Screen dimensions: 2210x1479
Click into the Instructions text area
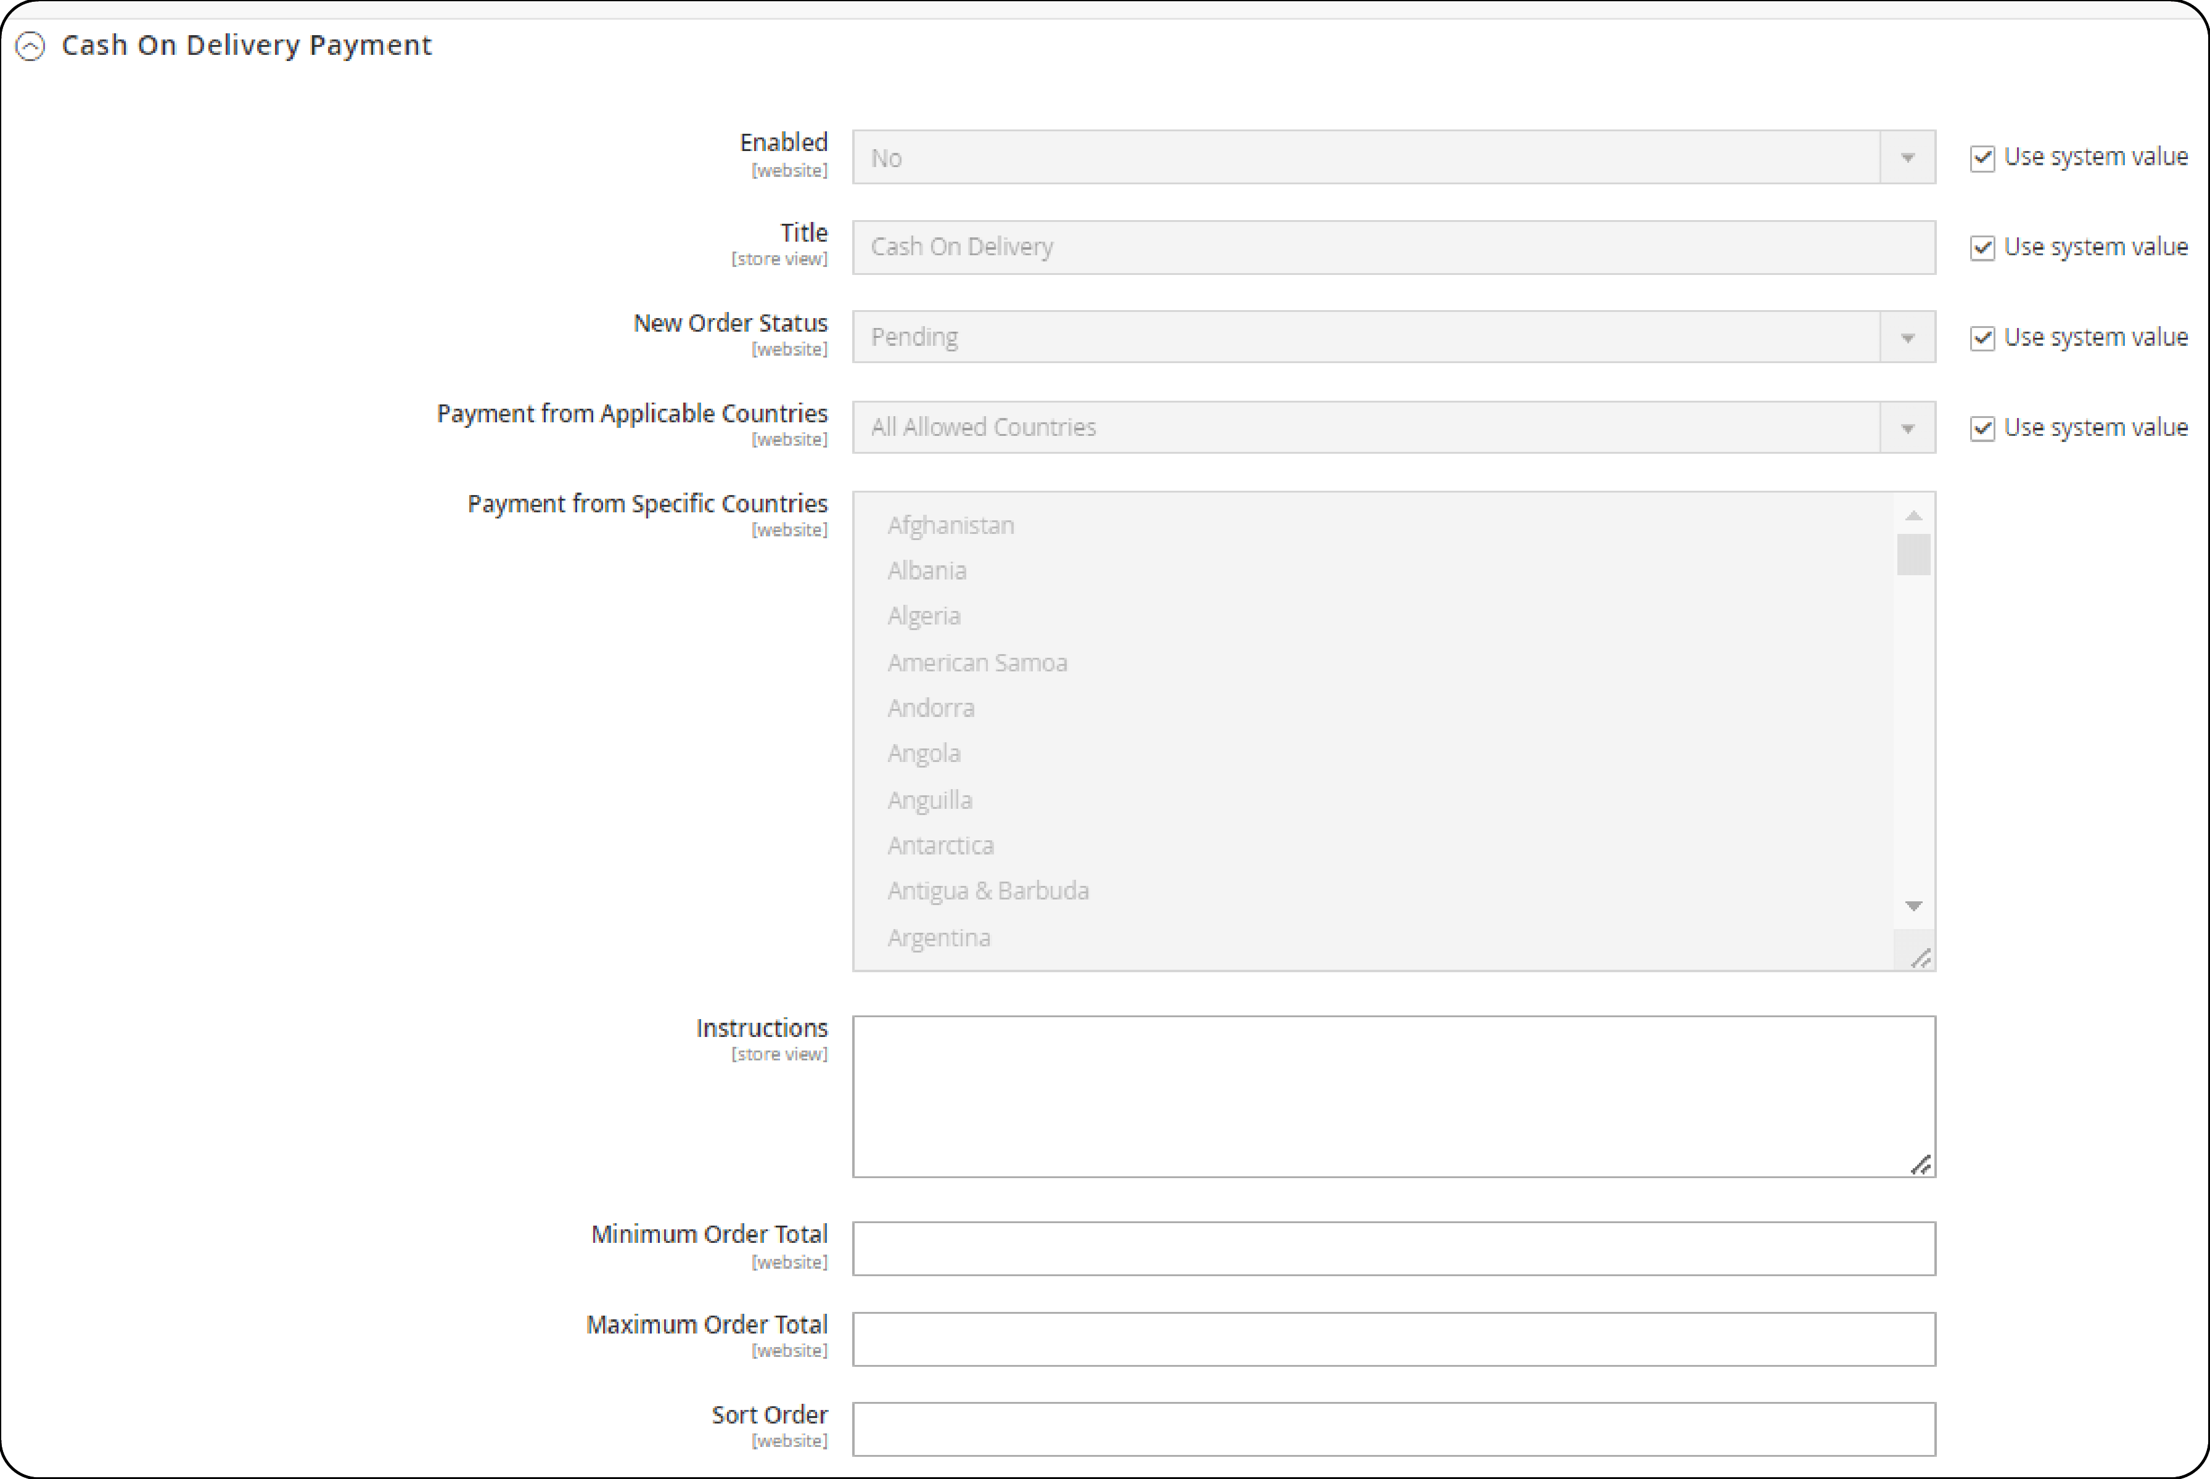click(x=1393, y=1096)
